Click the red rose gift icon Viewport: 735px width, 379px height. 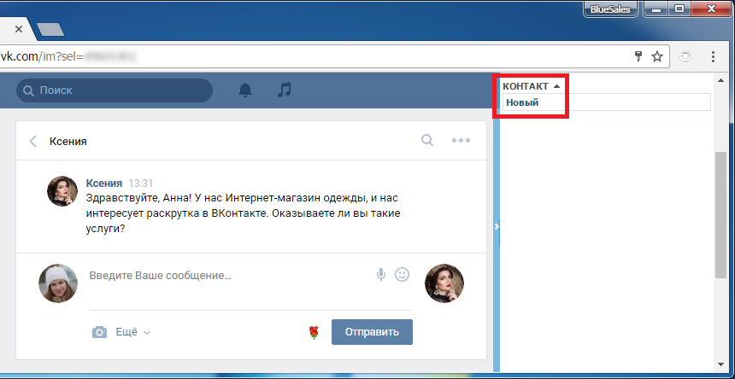pyautogui.click(x=314, y=332)
